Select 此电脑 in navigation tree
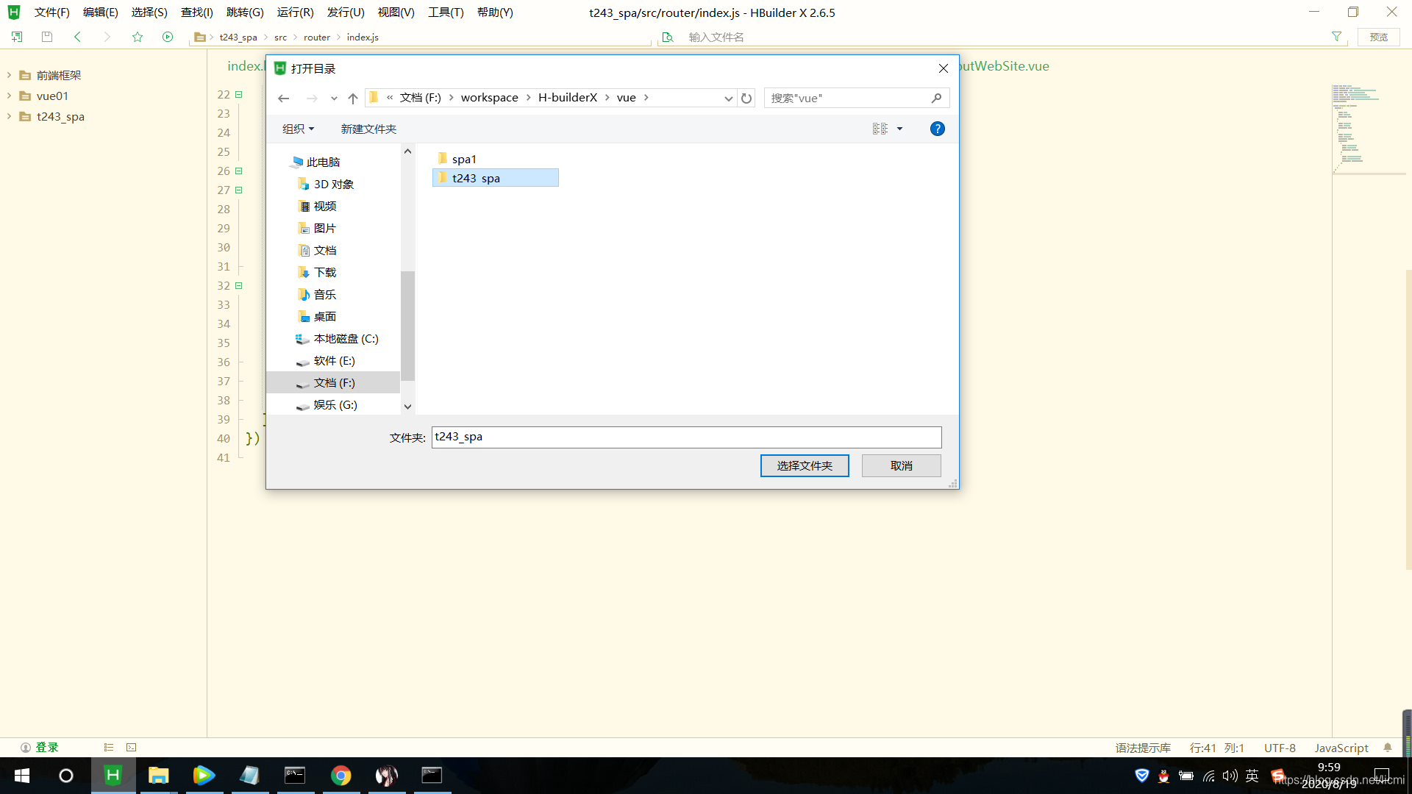The image size is (1412, 794). tap(323, 162)
